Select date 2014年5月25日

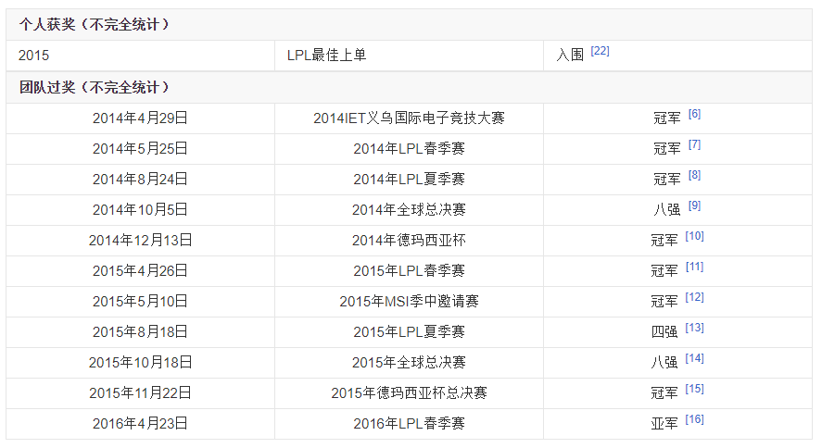tap(140, 149)
